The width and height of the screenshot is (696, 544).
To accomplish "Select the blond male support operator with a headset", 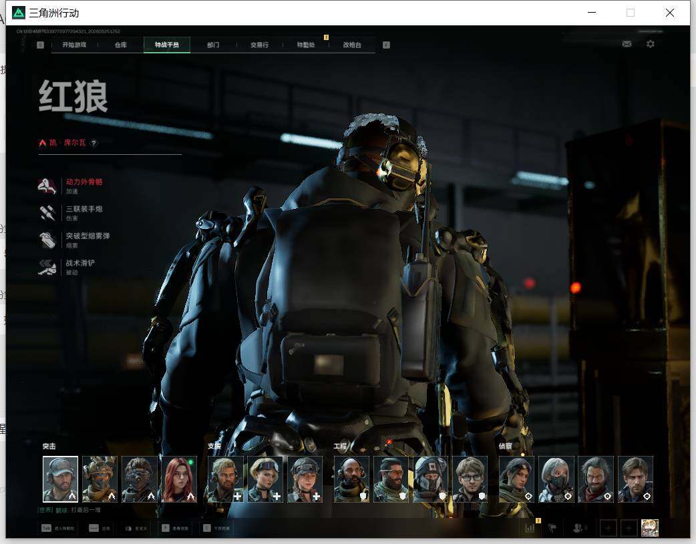I will (226, 479).
